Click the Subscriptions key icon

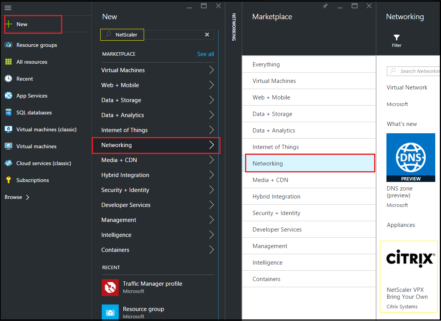pyautogui.click(x=8, y=180)
